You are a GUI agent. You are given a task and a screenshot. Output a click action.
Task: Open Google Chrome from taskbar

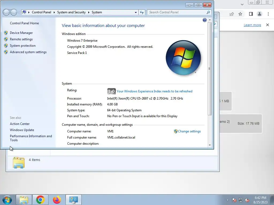click(x=40, y=200)
